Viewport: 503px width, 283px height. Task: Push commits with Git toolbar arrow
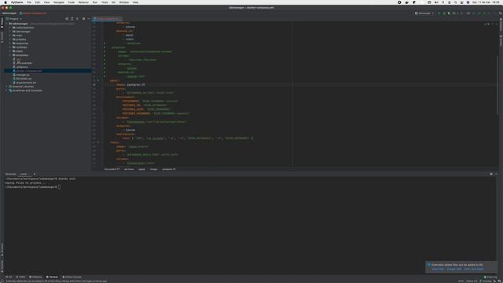484,13
